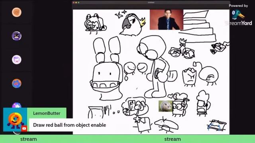Click the StreamYard wordmark
Image resolution: width=255 pixels, height=143 pixels.
coord(239,23)
